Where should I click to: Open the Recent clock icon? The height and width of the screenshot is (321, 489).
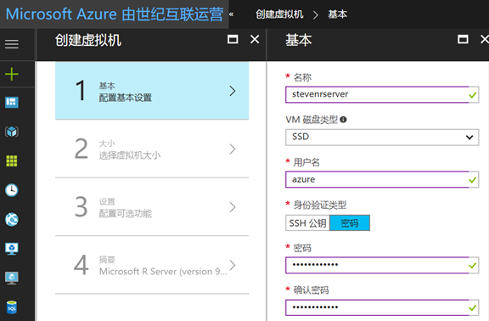point(12,190)
